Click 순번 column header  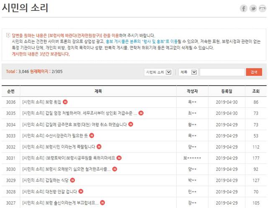(x=11, y=91)
